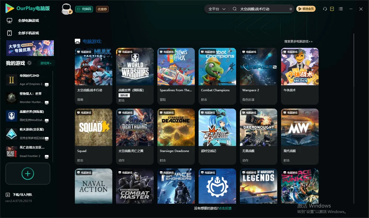Open the list menu icon in the title bar

[341, 9]
